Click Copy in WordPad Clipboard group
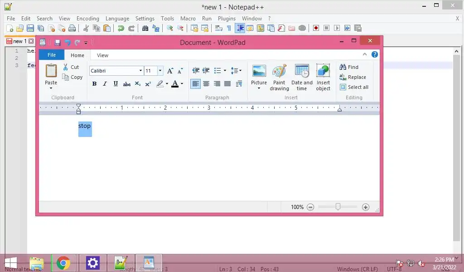This screenshot has height=272, width=464. (x=72, y=77)
